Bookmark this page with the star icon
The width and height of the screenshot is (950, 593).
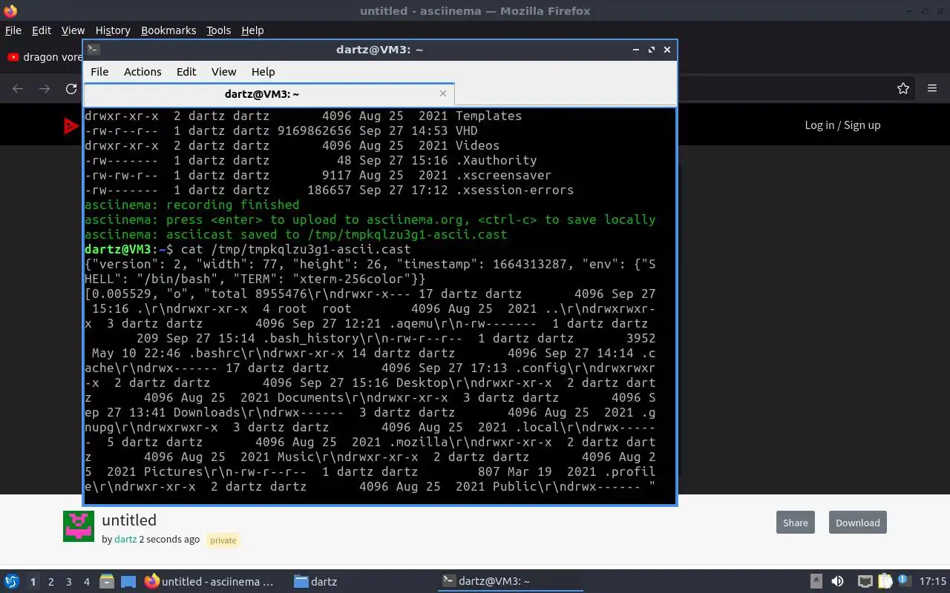coord(903,88)
